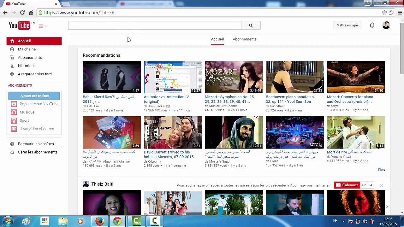Switch to the Accueil tab

(x=217, y=39)
